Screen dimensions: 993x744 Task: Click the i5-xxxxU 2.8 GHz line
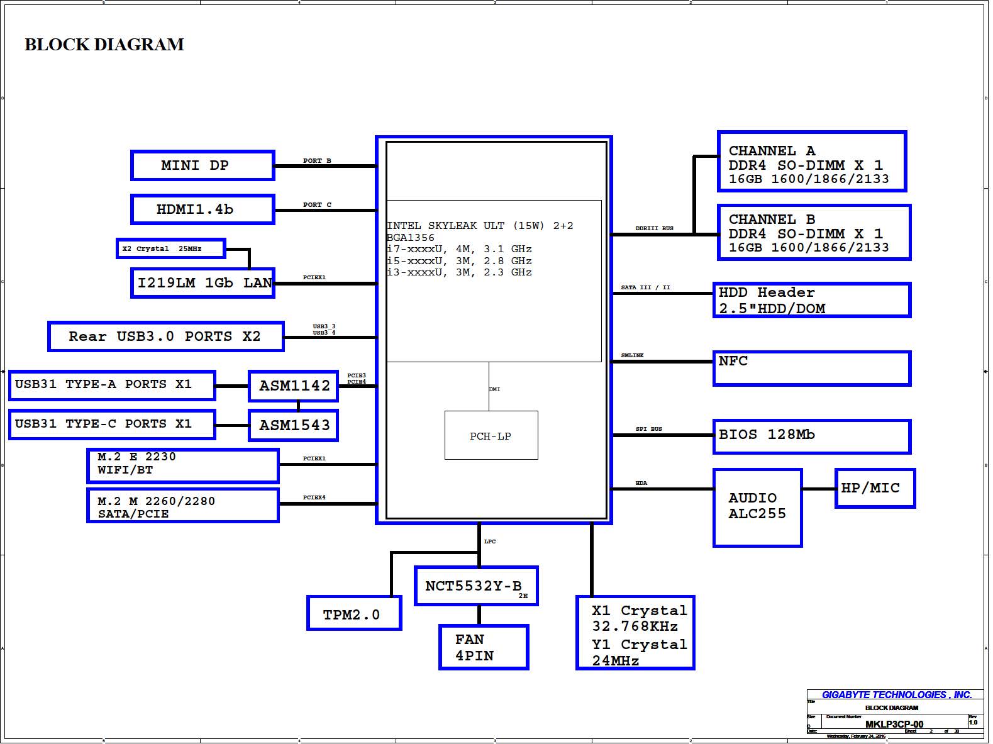point(459,261)
